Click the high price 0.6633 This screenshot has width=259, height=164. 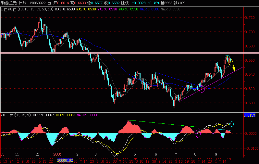point(80,3)
